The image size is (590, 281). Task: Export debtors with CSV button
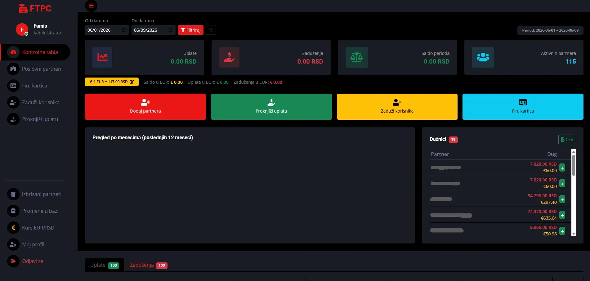[x=567, y=140]
